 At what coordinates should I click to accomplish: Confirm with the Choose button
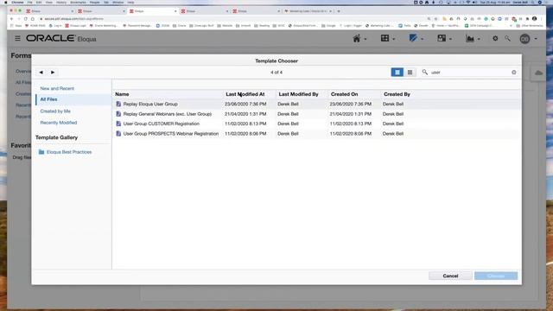pos(496,276)
